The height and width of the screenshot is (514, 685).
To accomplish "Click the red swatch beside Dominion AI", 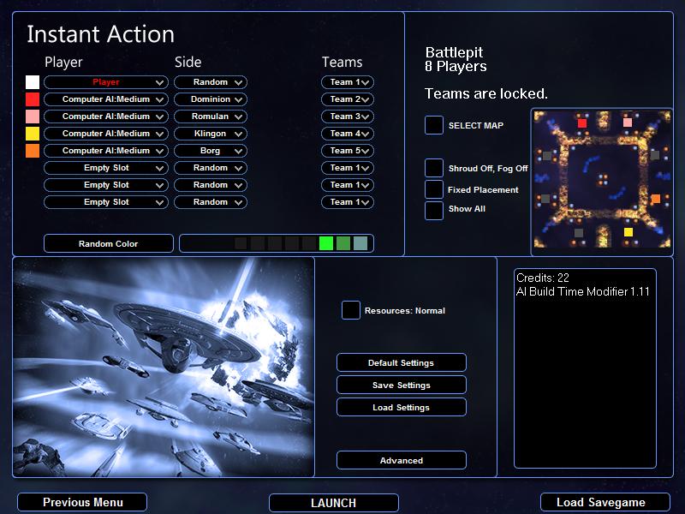I will [x=33, y=99].
